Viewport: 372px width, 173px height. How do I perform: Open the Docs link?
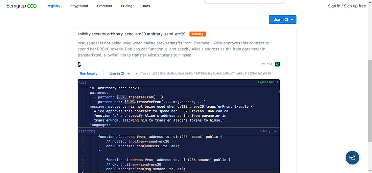point(146,6)
